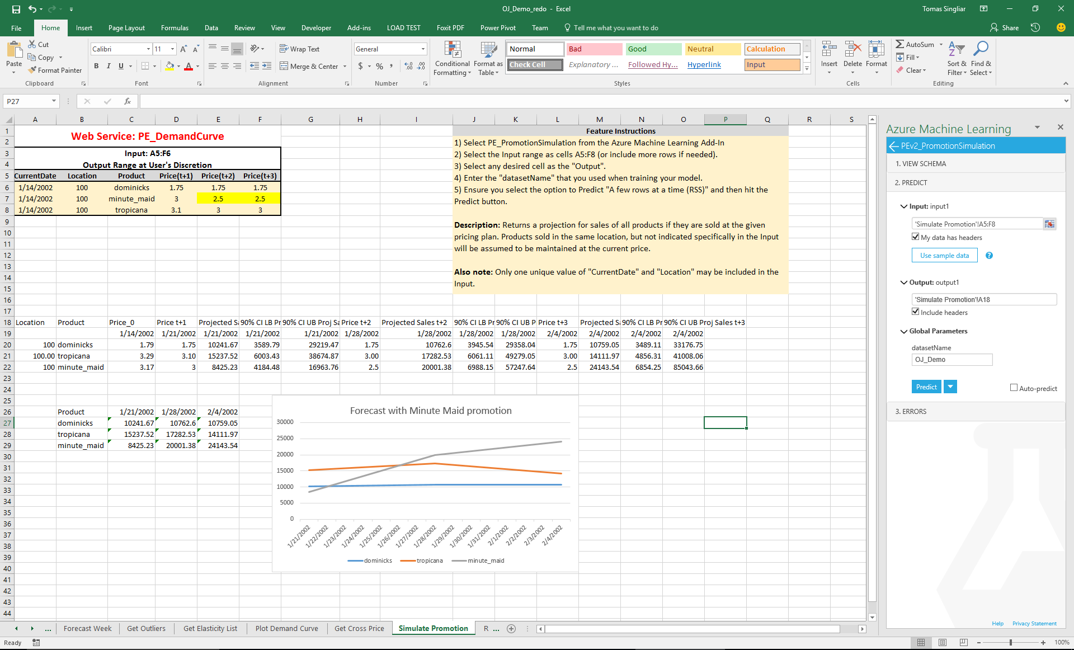Click the Undo arrow icon
This screenshot has height=650, width=1074.
pyautogui.click(x=32, y=9)
